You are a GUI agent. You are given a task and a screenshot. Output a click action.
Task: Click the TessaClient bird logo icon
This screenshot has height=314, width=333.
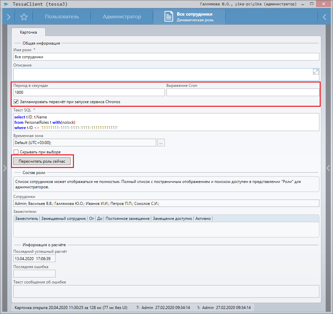pos(6,4)
